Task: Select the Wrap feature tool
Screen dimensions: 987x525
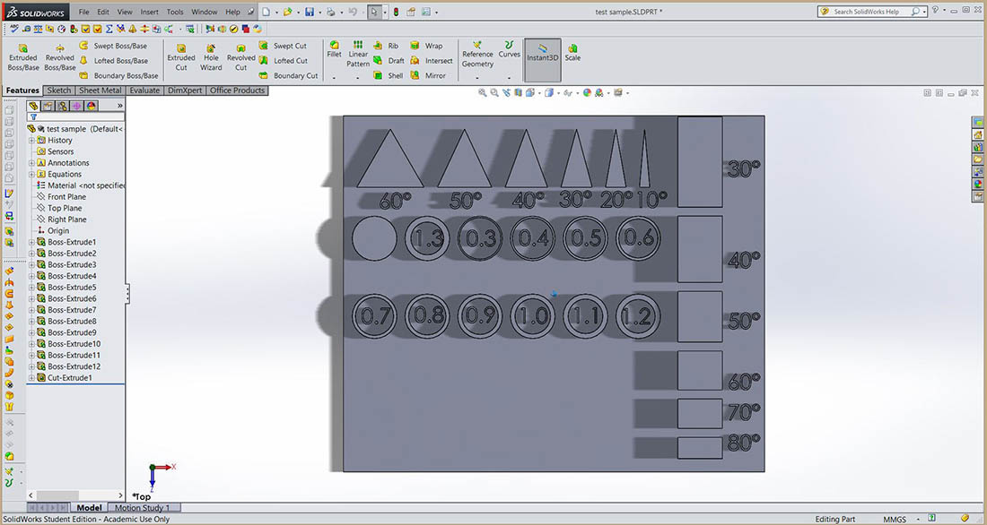Action: click(x=426, y=46)
